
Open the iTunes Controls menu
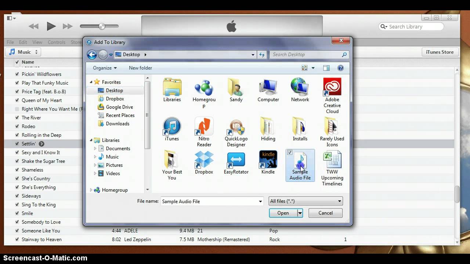57,42
